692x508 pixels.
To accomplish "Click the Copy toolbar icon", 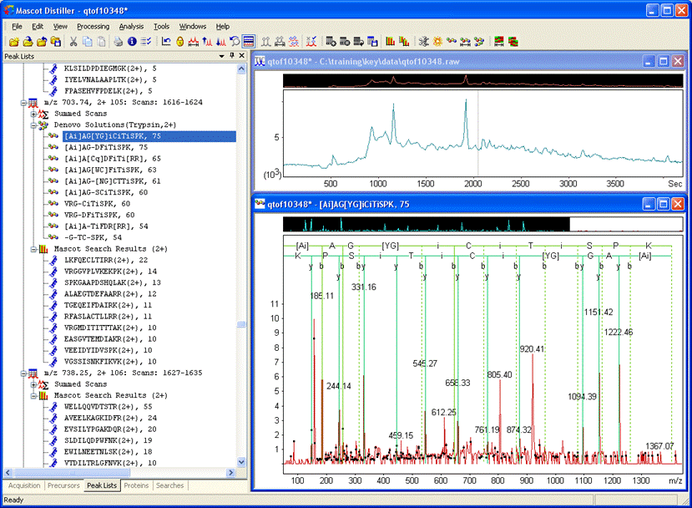I will click(x=88, y=42).
